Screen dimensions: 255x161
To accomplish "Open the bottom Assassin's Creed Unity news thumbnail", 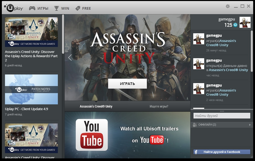I will [31, 138].
